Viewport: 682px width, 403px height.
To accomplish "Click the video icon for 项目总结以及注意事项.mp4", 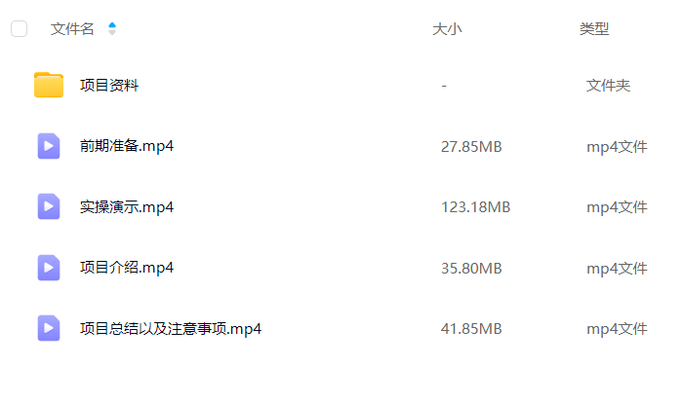I will tap(49, 328).
